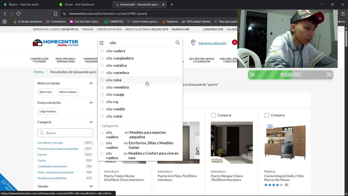Open the ESPCambiar idioma bookmark
This screenshot has width=348, height=196.
[196, 22]
